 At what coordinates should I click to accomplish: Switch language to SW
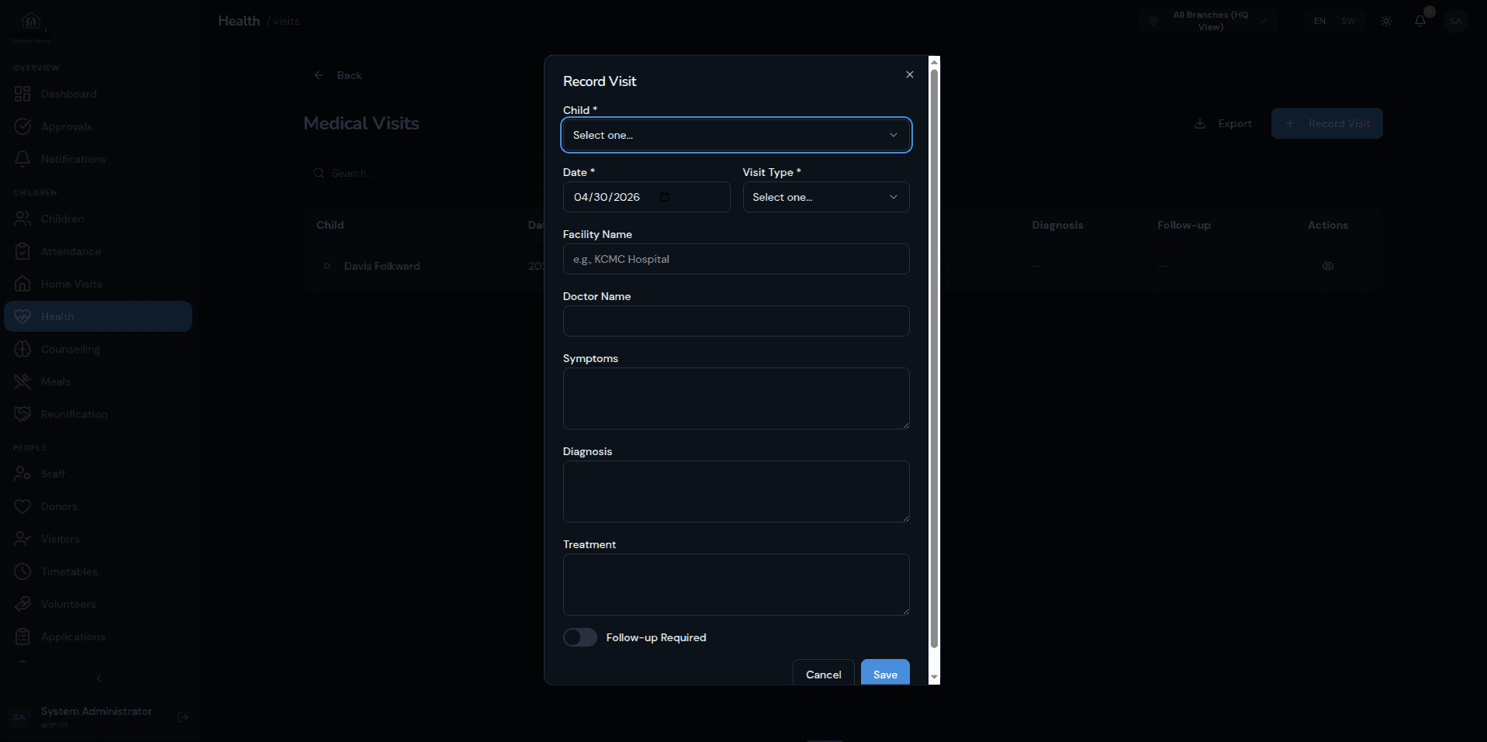point(1348,21)
